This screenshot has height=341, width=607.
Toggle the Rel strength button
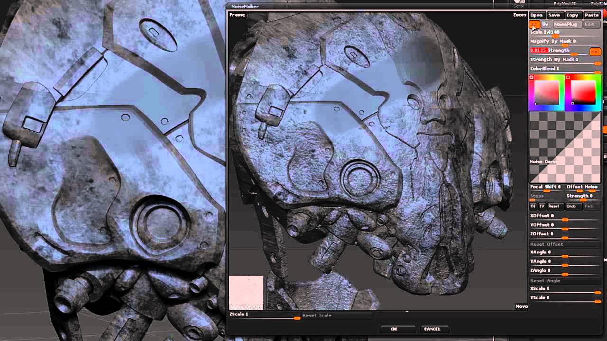595,51
